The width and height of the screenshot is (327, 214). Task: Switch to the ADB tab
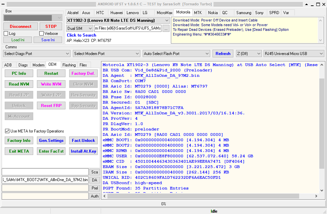tap(8, 65)
